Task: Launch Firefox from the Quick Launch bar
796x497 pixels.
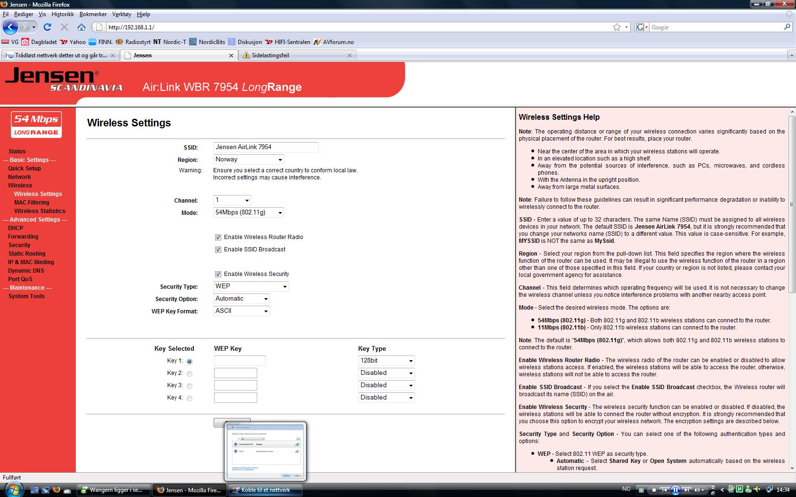Action: point(56,490)
